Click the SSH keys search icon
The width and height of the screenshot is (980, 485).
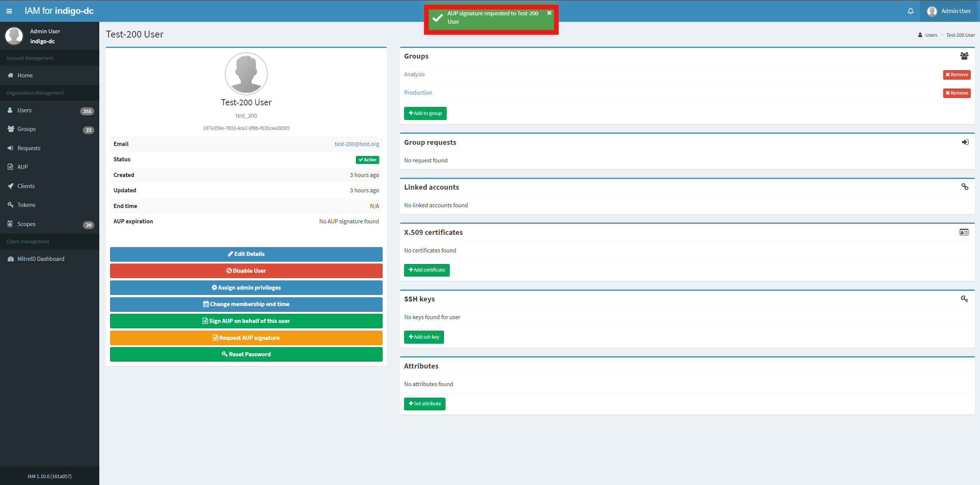click(964, 299)
